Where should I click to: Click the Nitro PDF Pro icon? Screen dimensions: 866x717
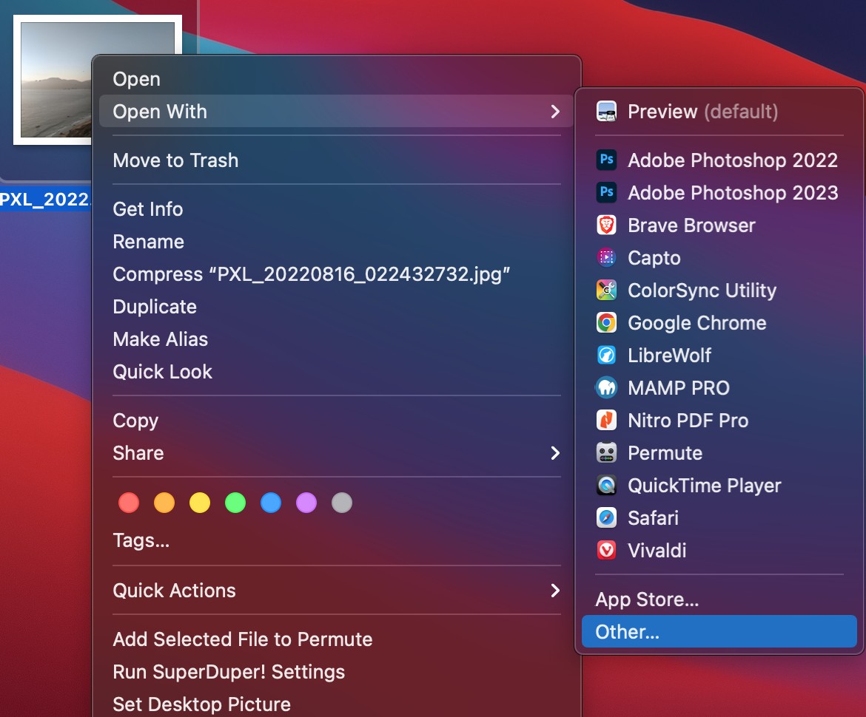point(606,421)
